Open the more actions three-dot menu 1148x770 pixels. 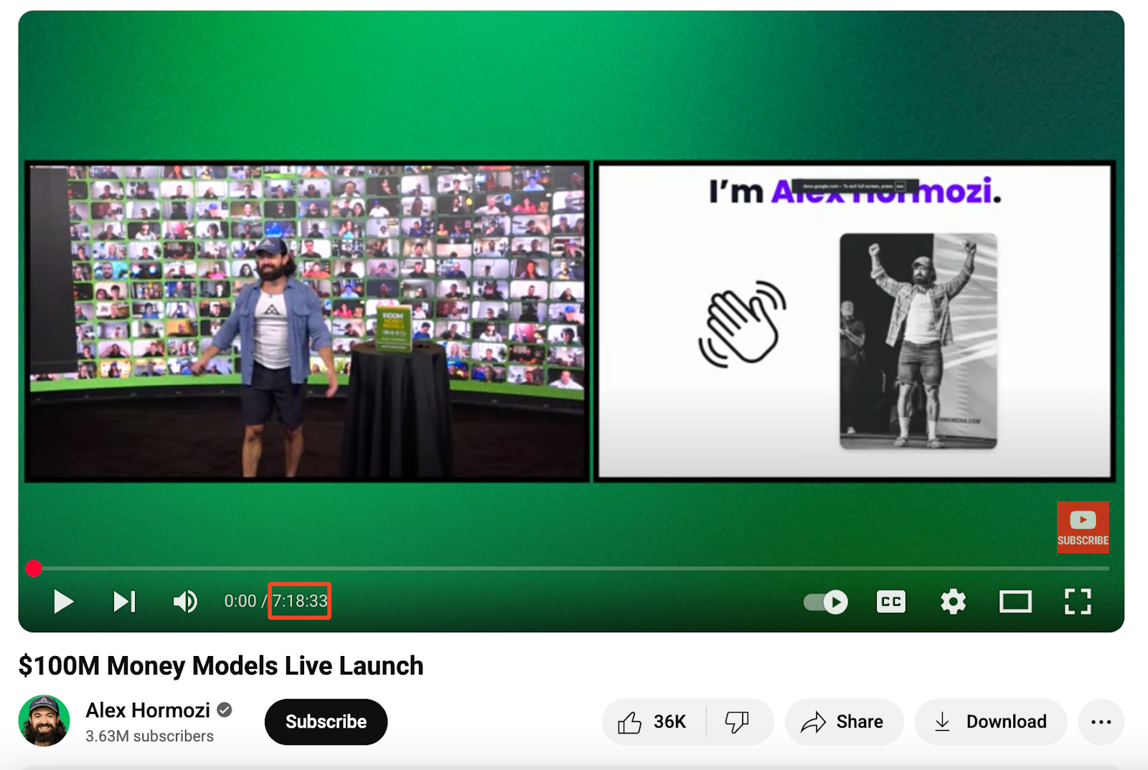click(1101, 722)
